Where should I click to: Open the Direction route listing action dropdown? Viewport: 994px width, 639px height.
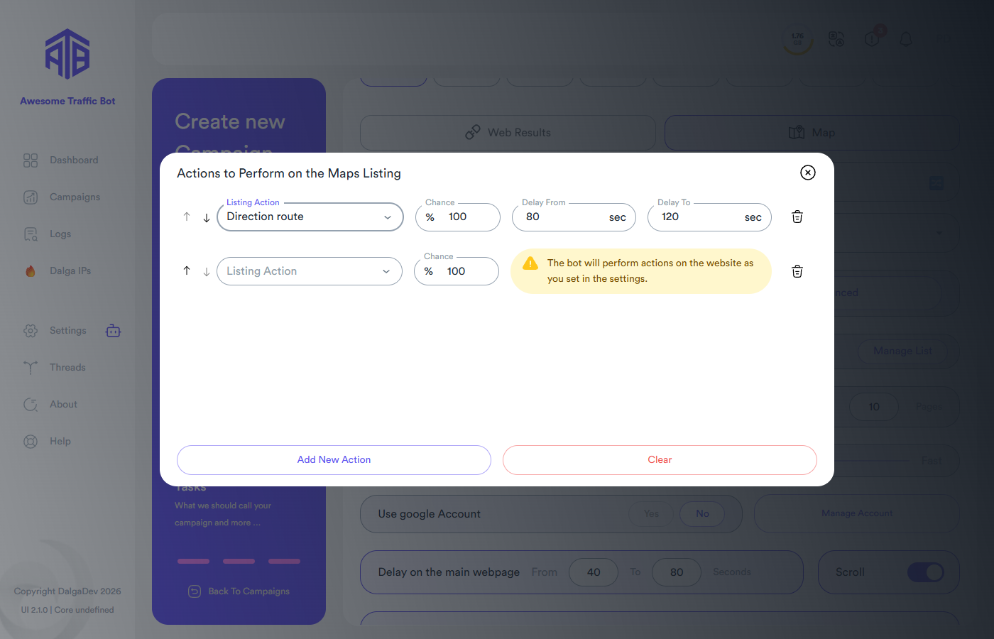(x=310, y=217)
